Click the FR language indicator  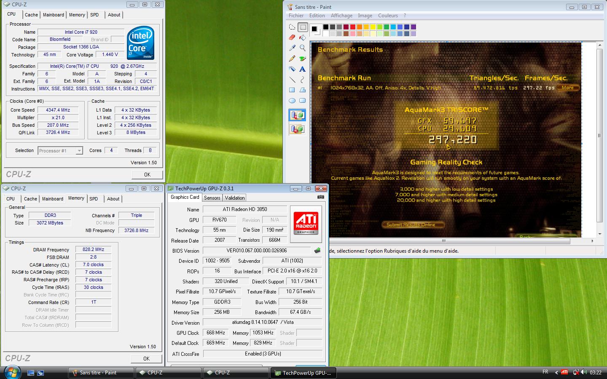click(x=545, y=372)
